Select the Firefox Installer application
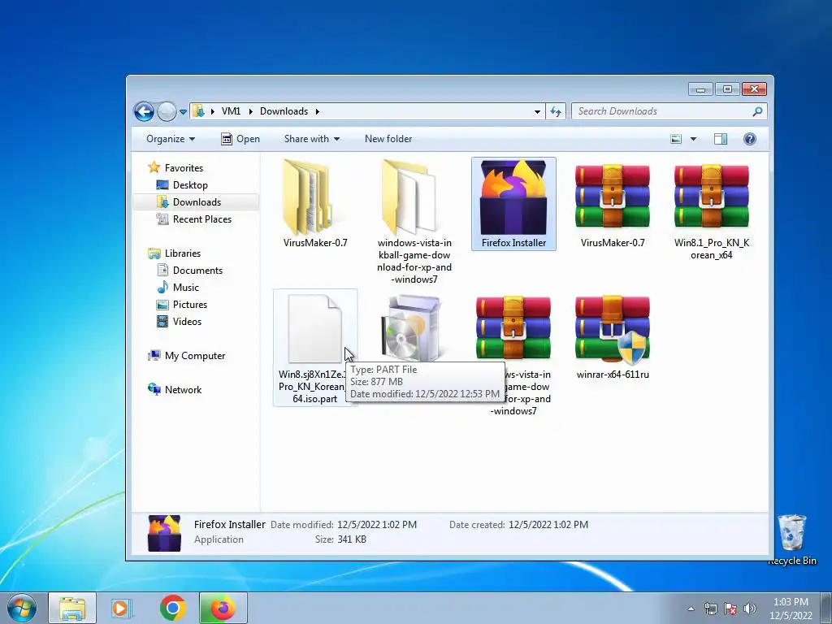Screen dimensions: 832x624 513,204
